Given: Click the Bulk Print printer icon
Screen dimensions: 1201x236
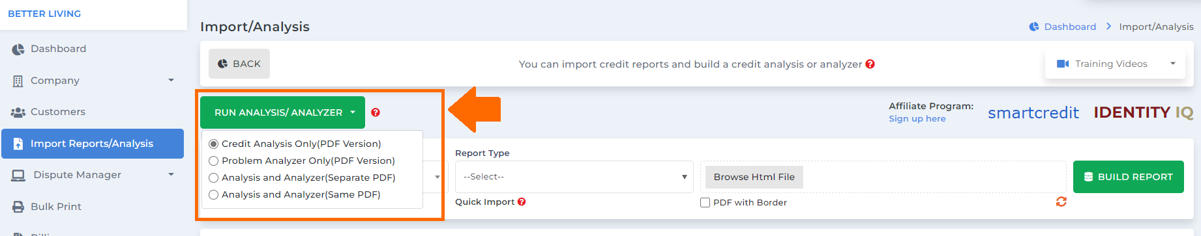Looking at the screenshot, I should [x=18, y=207].
